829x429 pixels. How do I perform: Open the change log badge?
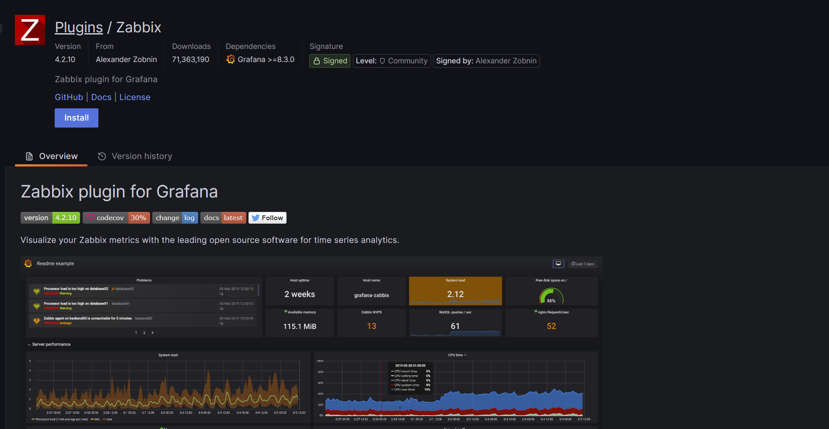coord(175,218)
